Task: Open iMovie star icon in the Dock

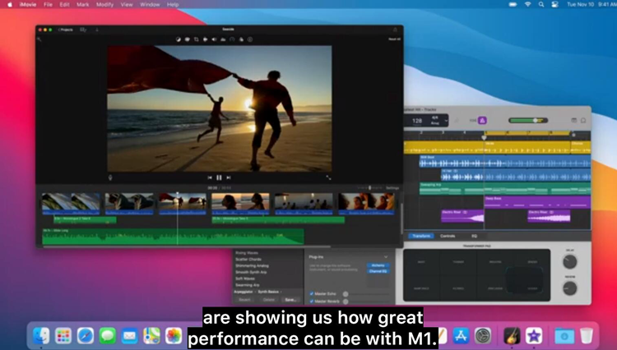Action: [534, 336]
